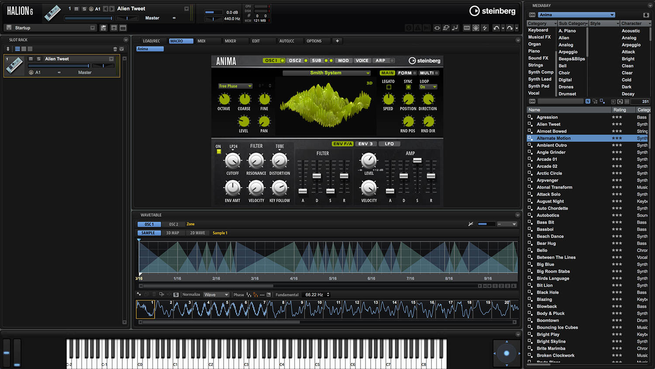Open the Smith System preset dropdown
The height and width of the screenshot is (369, 655).
[x=326, y=73]
